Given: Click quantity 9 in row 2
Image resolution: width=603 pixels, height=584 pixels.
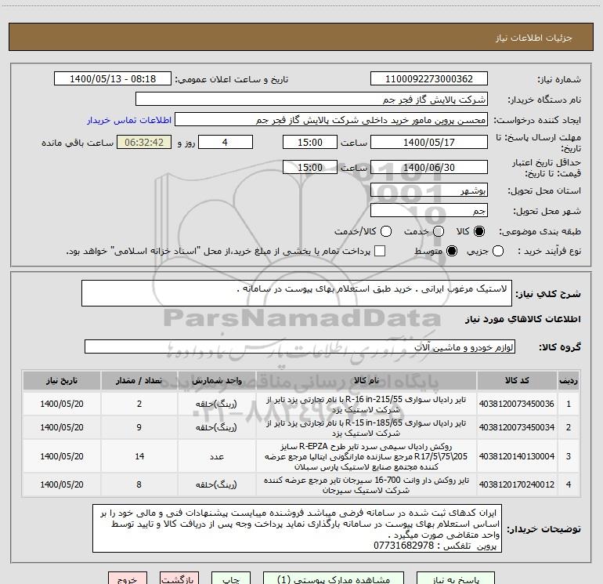Looking at the screenshot, I should (x=139, y=427).
